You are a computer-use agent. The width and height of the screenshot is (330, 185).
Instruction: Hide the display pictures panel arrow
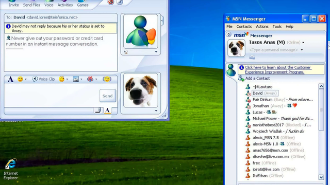click(x=162, y=21)
